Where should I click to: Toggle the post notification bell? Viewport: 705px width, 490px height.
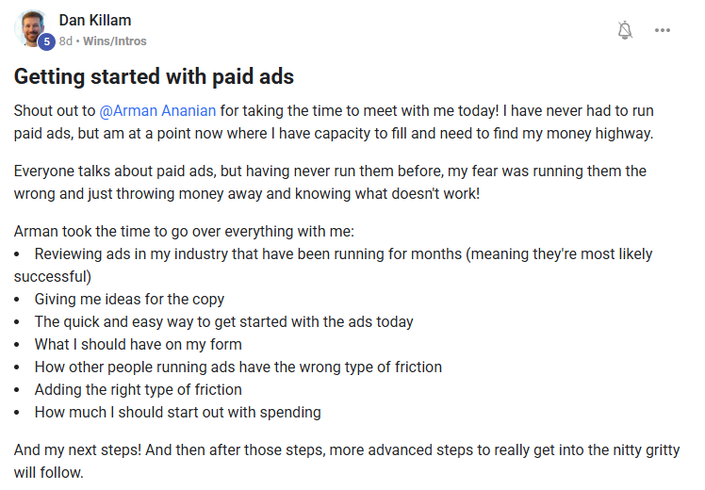[x=624, y=30]
